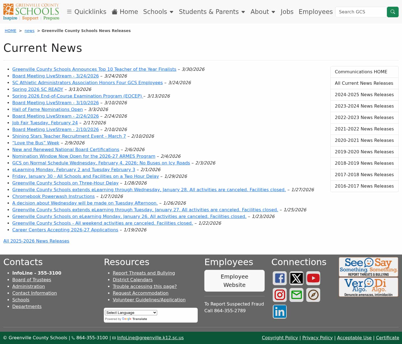Screen dimensions: 402x344
Task: Click the See Something Say Something banner
Action: [368, 267]
